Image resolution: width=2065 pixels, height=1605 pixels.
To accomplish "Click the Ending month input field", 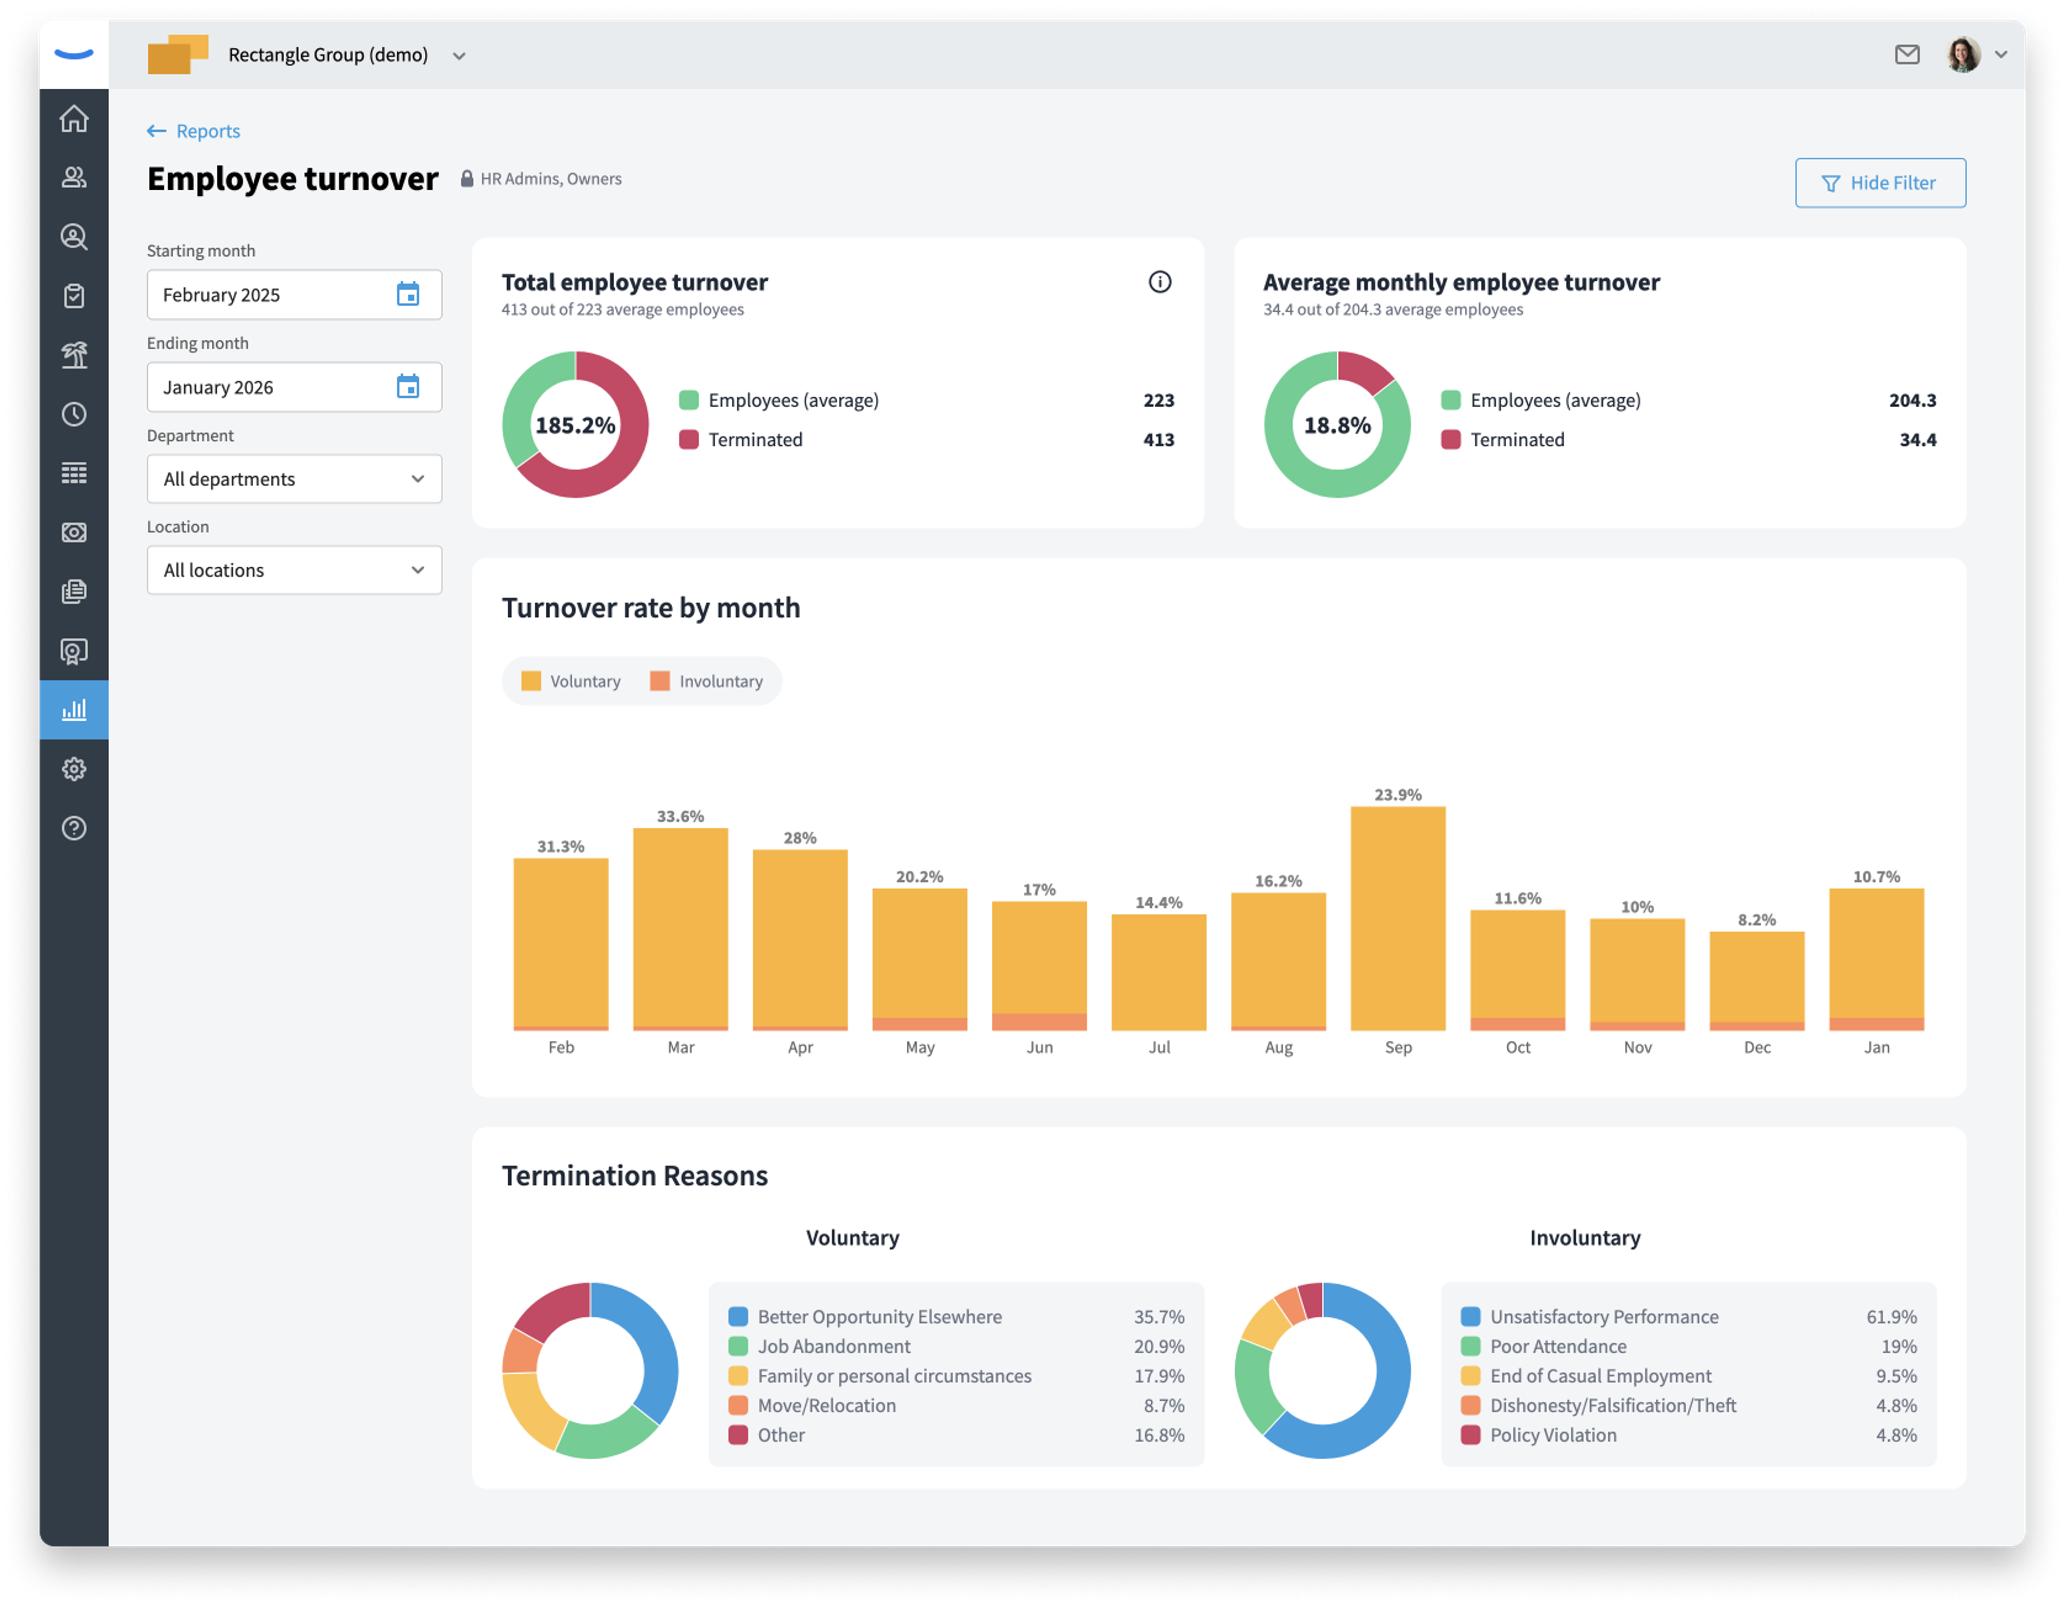I will pyautogui.click(x=274, y=388).
